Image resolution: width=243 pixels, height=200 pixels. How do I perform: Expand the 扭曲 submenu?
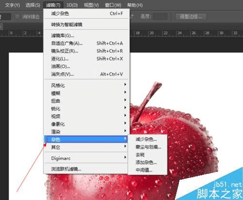(x=87, y=101)
